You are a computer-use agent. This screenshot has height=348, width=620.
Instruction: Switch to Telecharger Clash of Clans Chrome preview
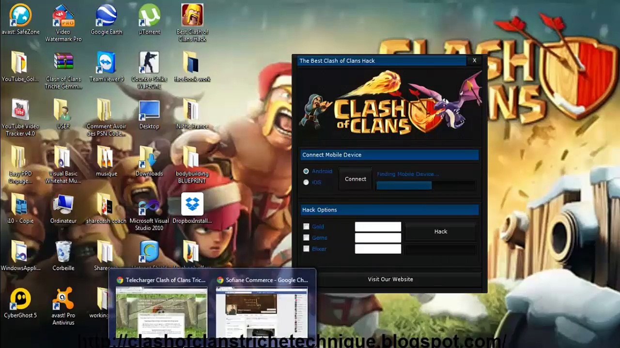click(x=161, y=307)
